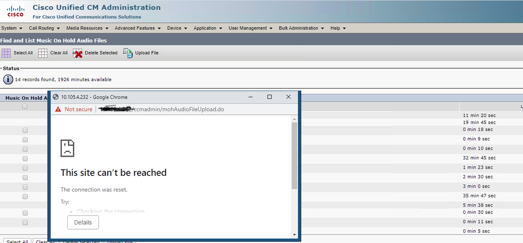Check the box in the 0 min 9 sec row
The height and width of the screenshot is (243, 523).
pyautogui.click(x=25, y=139)
